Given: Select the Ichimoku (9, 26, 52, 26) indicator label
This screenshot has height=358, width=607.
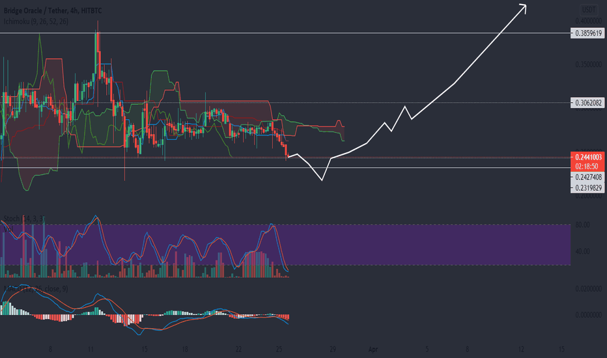Looking at the screenshot, I should [36, 21].
